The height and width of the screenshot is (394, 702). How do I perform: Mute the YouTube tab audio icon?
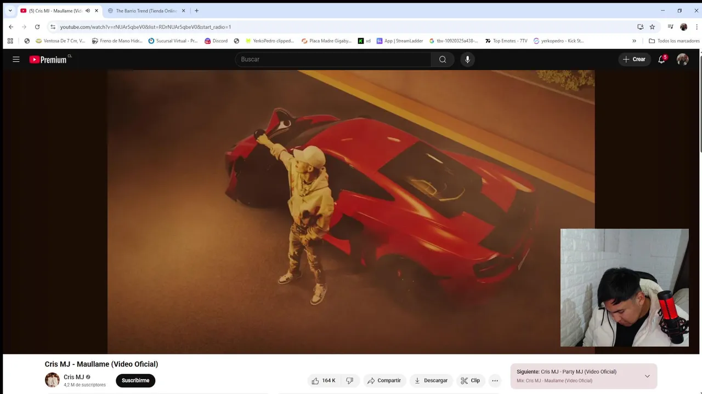pos(88,10)
